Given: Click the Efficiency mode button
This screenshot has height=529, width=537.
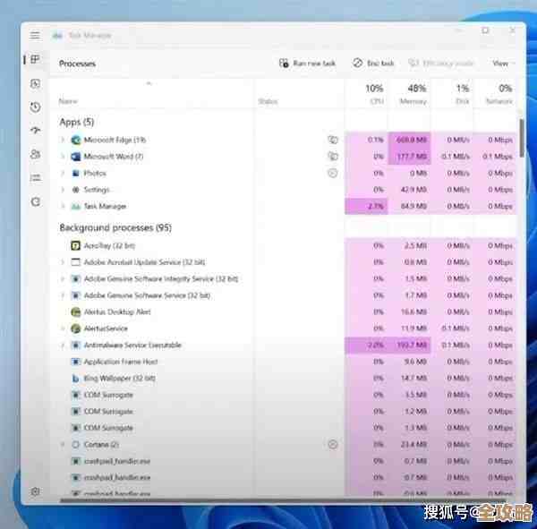Looking at the screenshot, I should 441,64.
